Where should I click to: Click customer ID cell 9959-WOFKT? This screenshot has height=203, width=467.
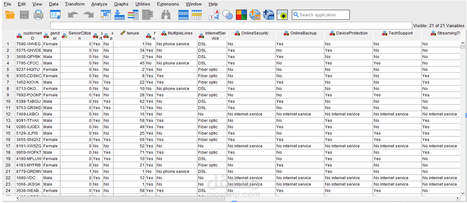[29, 152]
